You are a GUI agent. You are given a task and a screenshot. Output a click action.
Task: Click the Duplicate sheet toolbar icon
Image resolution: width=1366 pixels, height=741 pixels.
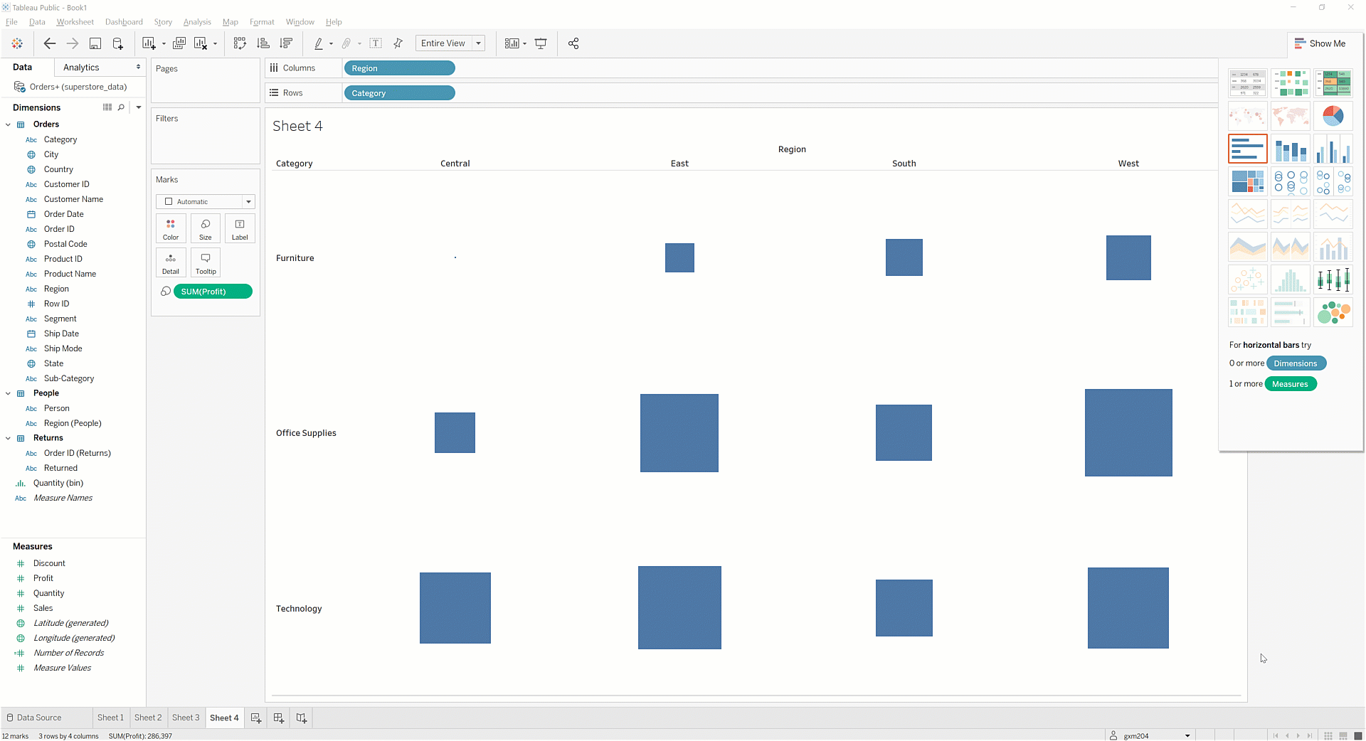point(179,43)
